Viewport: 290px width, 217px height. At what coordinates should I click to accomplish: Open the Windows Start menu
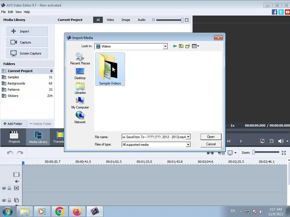[8, 211]
